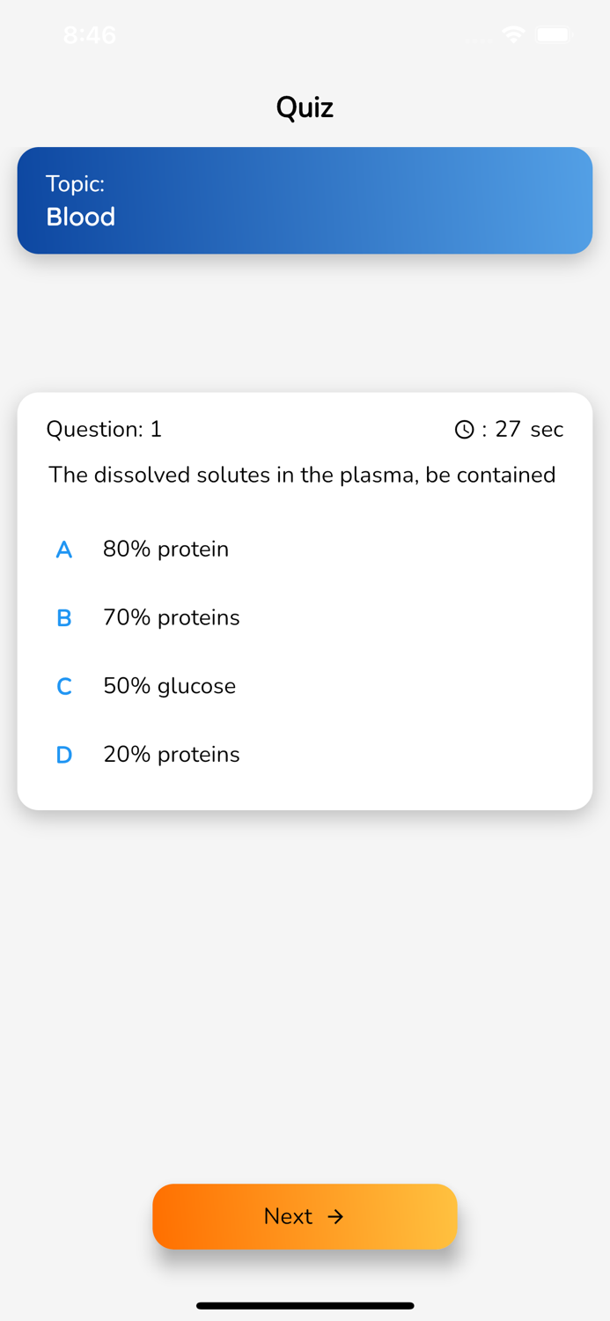Choose the '20% proteins' option
Viewport: 610px width, 1321px height.
(171, 755)
